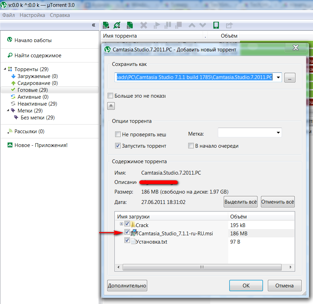This screenshot has width=313, height=304.
Task: Select Найти содержимое in sidebar
Action: [38, 55]
